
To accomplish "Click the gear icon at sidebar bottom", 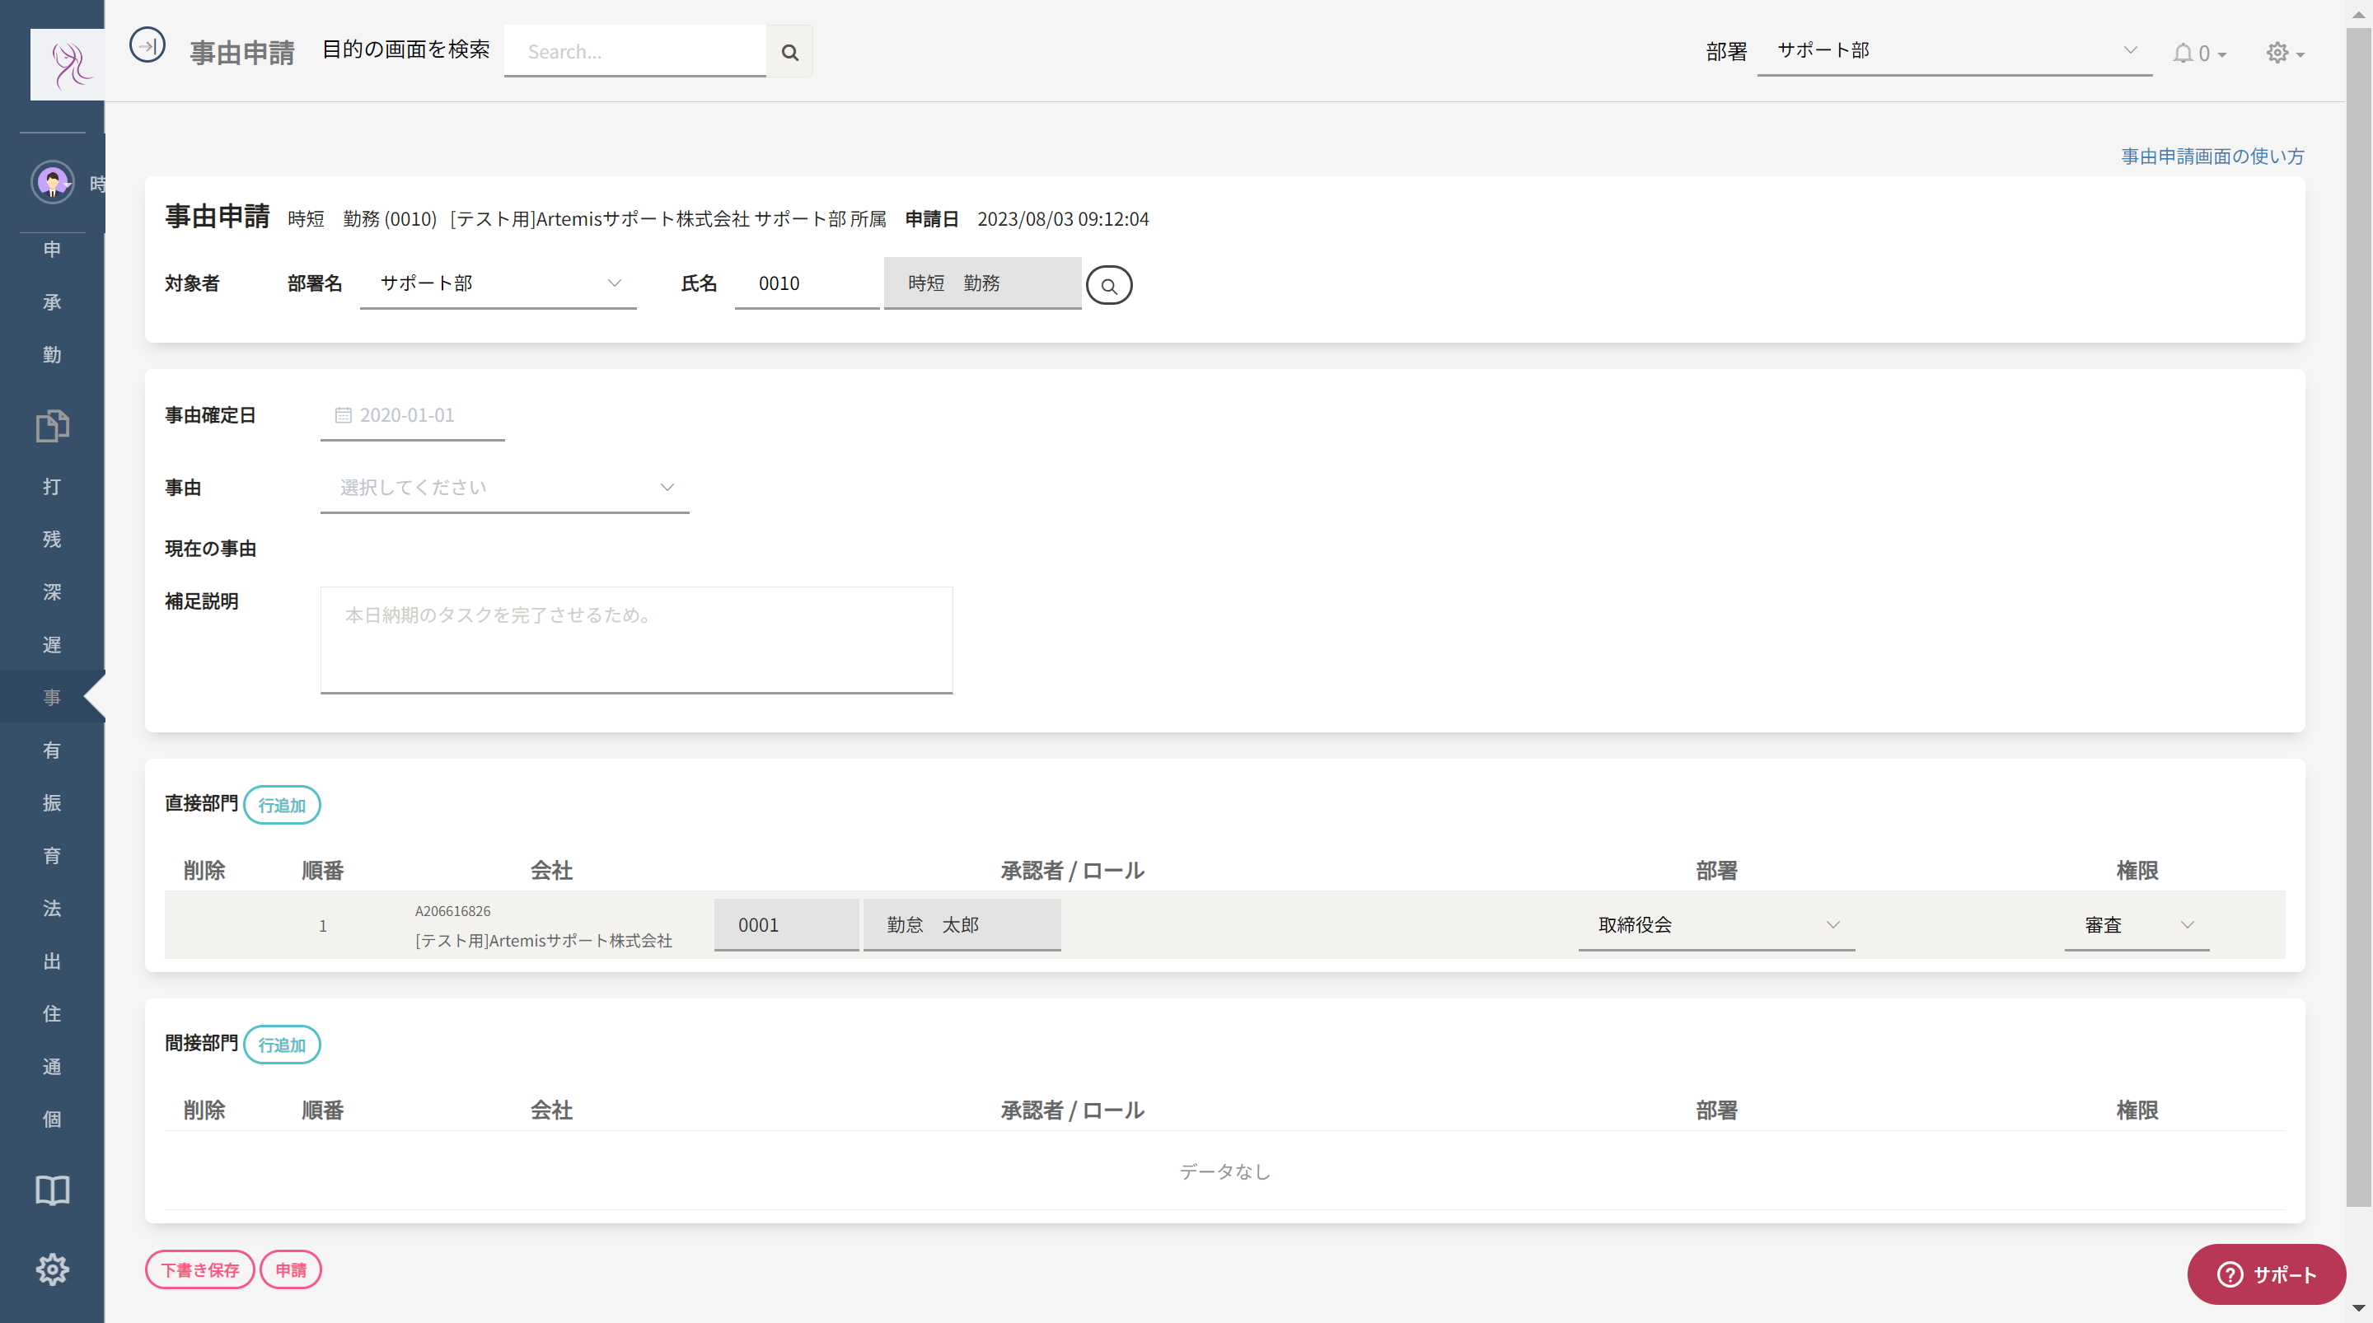I will tap(53, 1269).
